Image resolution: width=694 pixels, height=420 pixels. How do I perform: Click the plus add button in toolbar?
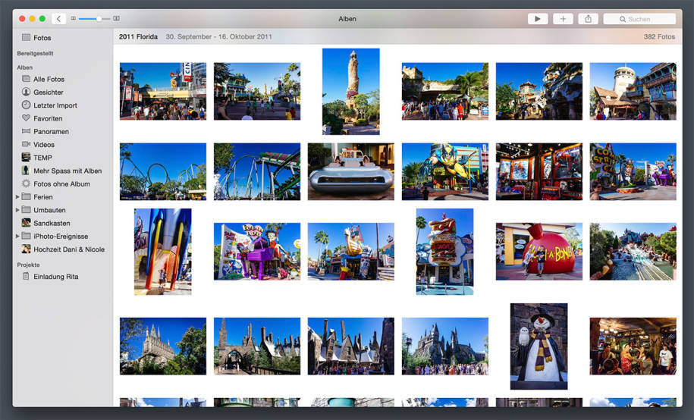[x=563, y=19]
